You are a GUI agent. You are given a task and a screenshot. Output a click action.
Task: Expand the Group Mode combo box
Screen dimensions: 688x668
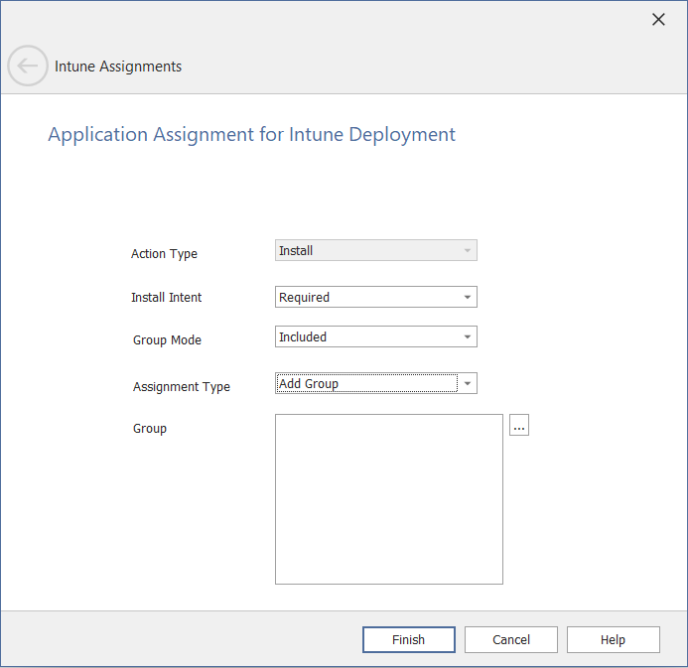pos(376,336)
